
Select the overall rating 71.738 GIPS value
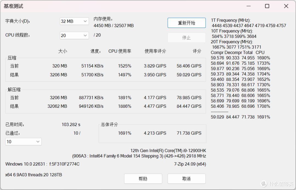pos(189,133)
